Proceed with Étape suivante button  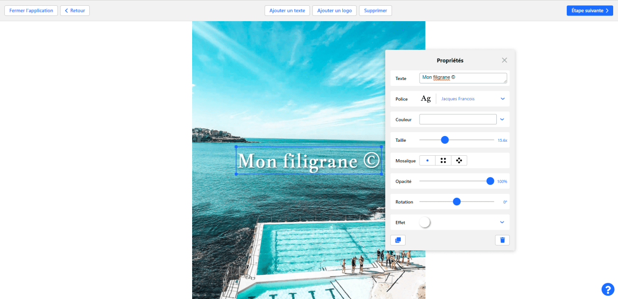590,11
